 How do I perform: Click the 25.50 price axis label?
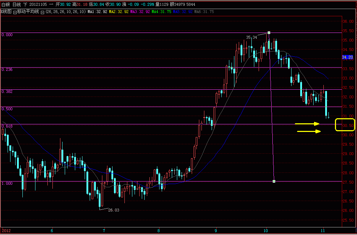[348, 220]
